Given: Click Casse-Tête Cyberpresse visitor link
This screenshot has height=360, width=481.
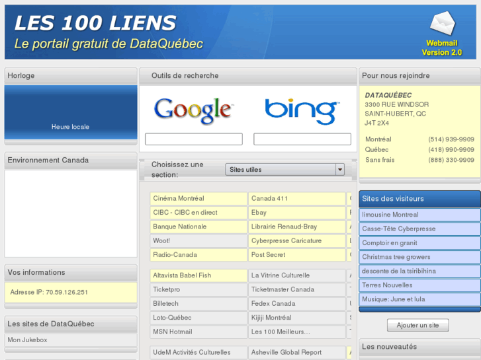Looking at the screenshot, I should click(x=398, y=229).
